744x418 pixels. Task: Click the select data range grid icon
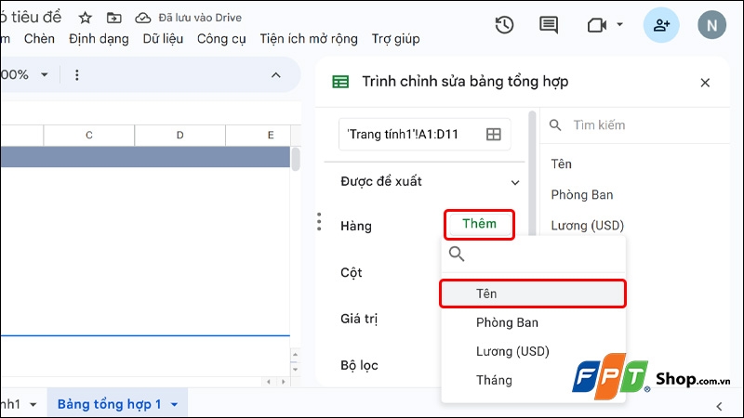click(x=494, y=134)
